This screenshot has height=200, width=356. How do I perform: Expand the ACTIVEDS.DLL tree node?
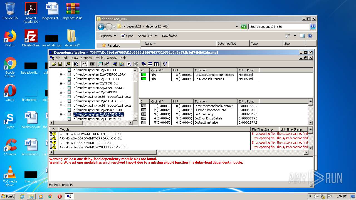(x=61, y=101)
